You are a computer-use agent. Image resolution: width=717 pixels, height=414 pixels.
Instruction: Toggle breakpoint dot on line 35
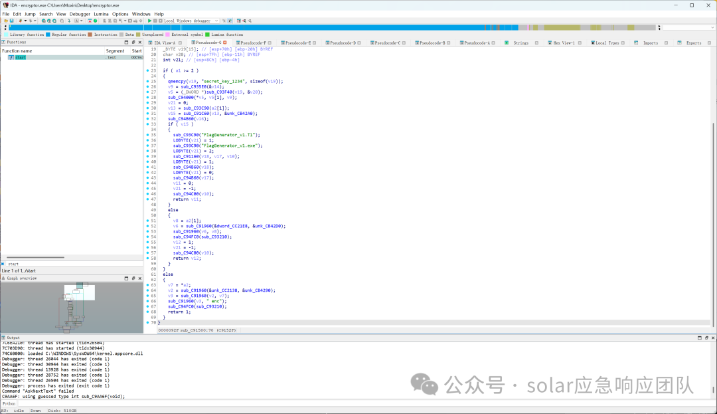click(x=147, y=135)
